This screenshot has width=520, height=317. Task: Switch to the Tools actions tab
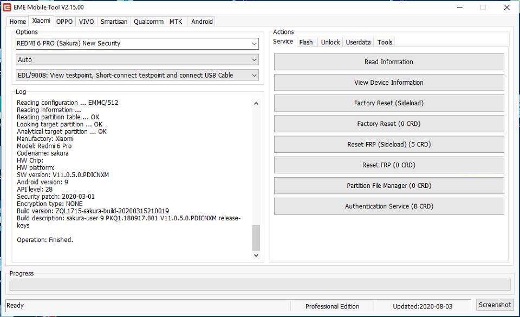point(385,42)
